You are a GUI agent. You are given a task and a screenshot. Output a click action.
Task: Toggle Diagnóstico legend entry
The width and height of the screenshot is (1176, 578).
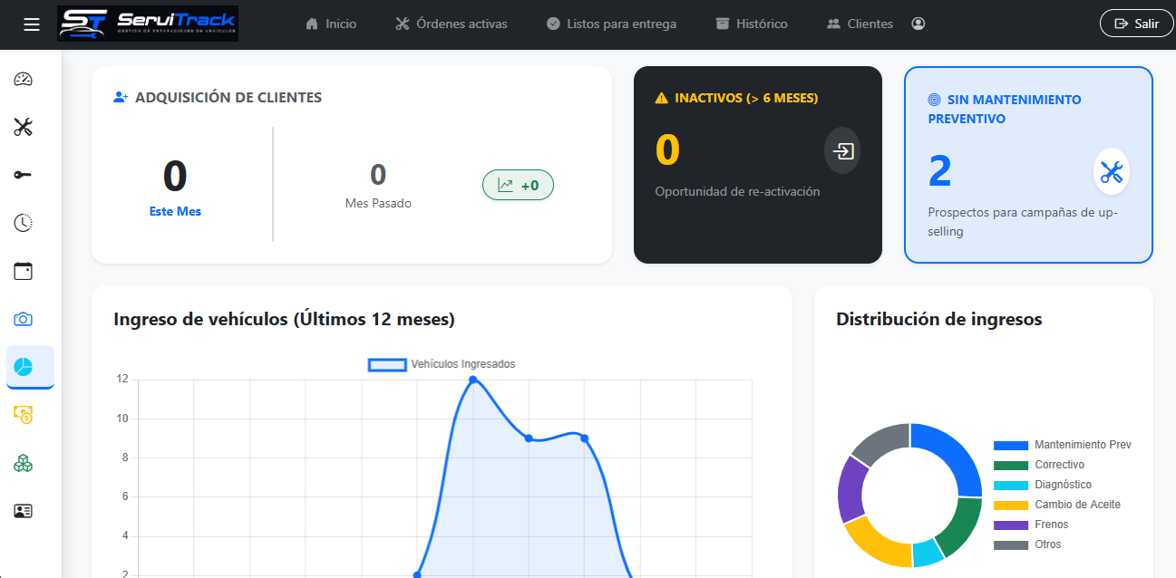click(x=1043, y=485)
